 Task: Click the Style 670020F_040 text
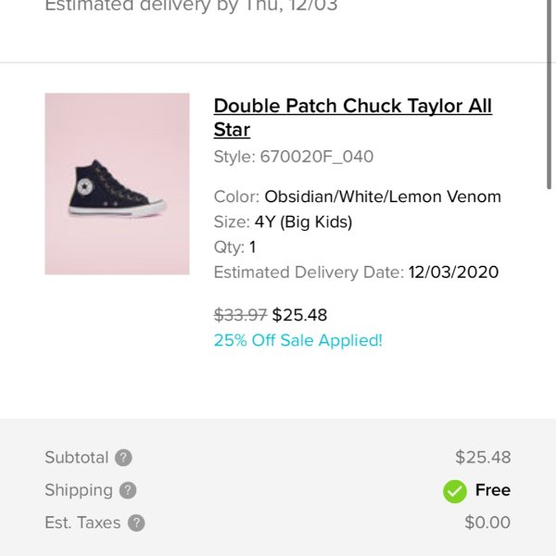tap(294, 157)
